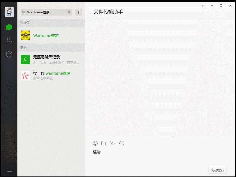This screenshot has width=236, height=177.
Task: Click the search magnifier icon
Action: [24, 12]
